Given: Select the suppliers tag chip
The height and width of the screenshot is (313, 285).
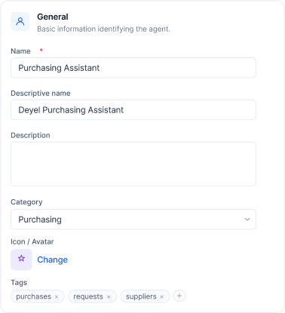Looking at the screenshot, I should pos(145,296).
